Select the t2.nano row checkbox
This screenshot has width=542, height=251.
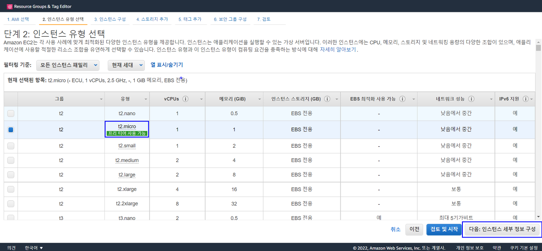coord(11,113)
